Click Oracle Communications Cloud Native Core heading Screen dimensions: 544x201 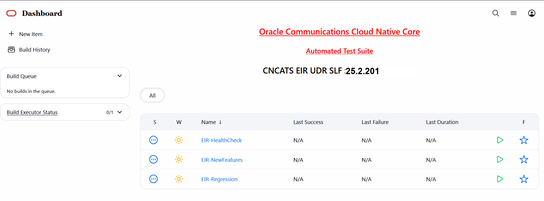tap(339, 32)
